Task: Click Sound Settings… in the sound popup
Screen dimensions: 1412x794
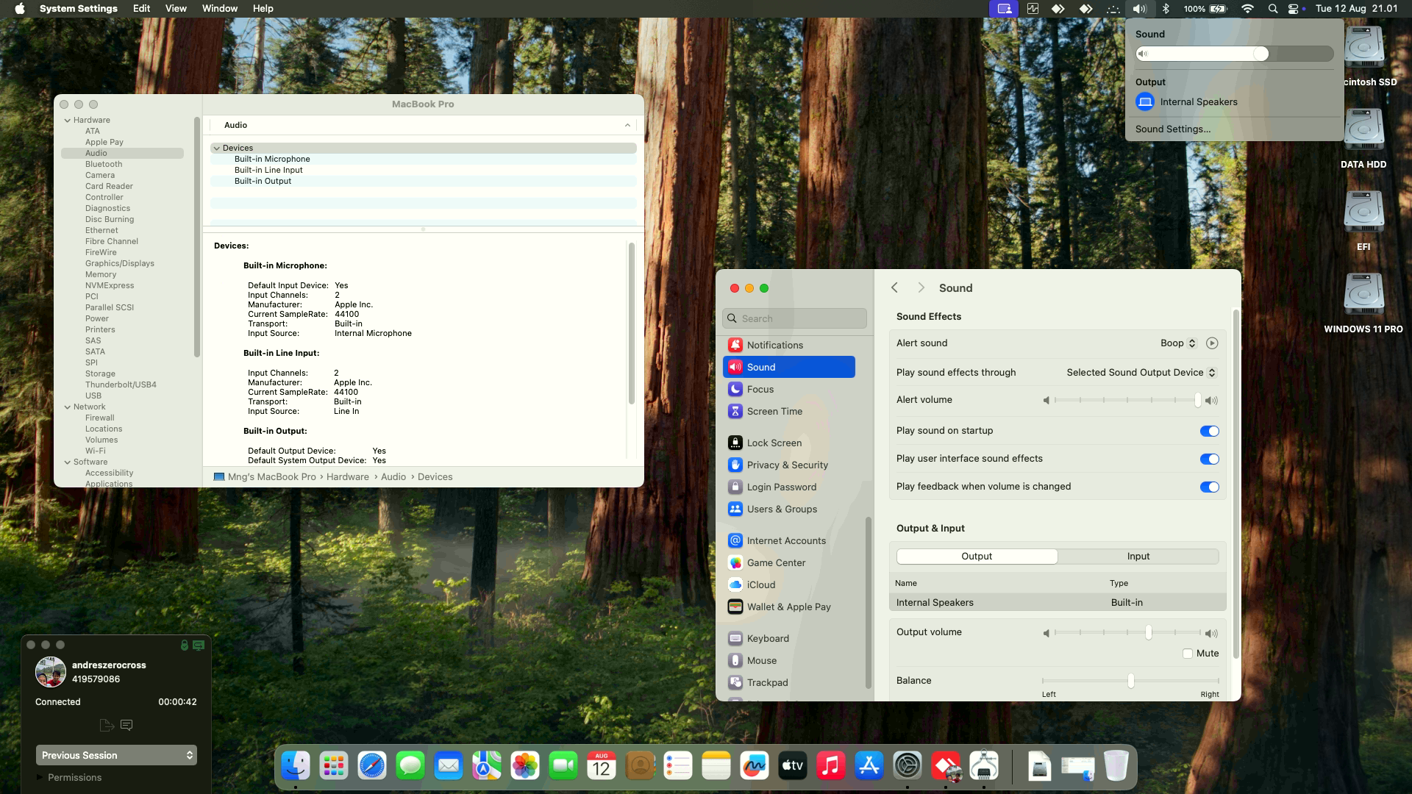Action: click(x=1172, y=129)
